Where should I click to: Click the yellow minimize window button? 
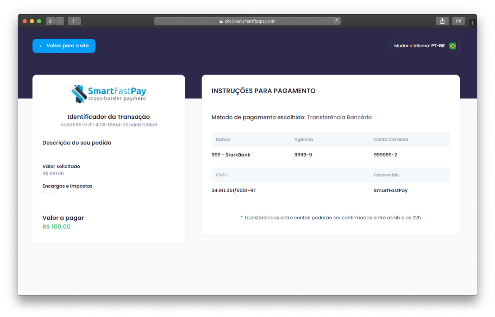click(32, 21)
